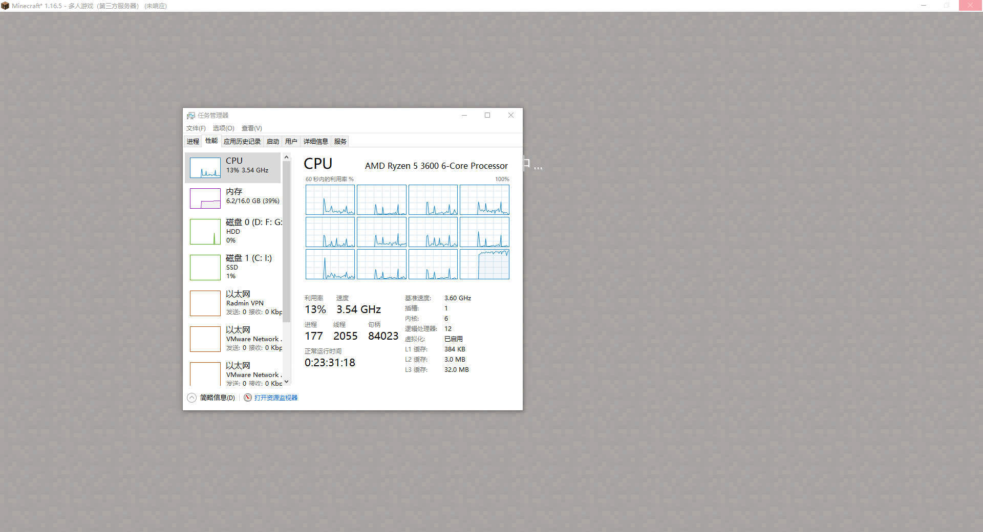This screenshot has height=532, width=983.
Task: Minimize the Task Manager window
Action: (x=464, y=115)
